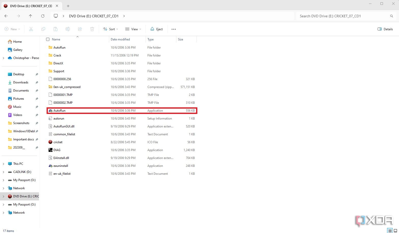Select the DirectX folder row
The image size is (399, 233).
122,63
